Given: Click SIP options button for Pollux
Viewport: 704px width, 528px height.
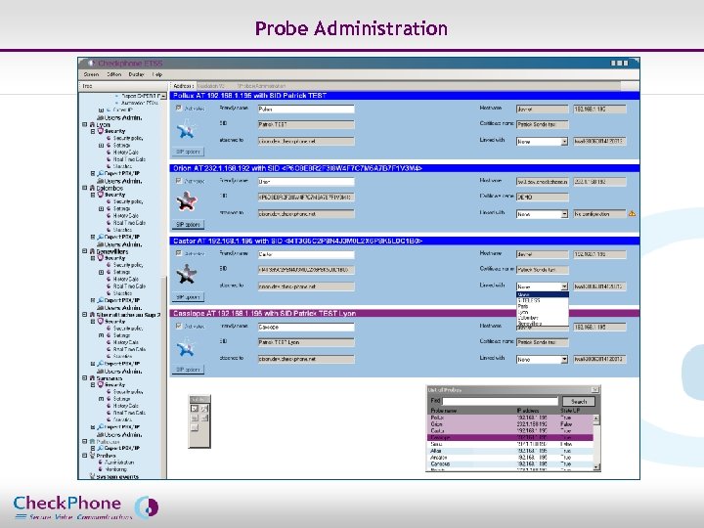Looking at the screenshot, I should (188, 152).
